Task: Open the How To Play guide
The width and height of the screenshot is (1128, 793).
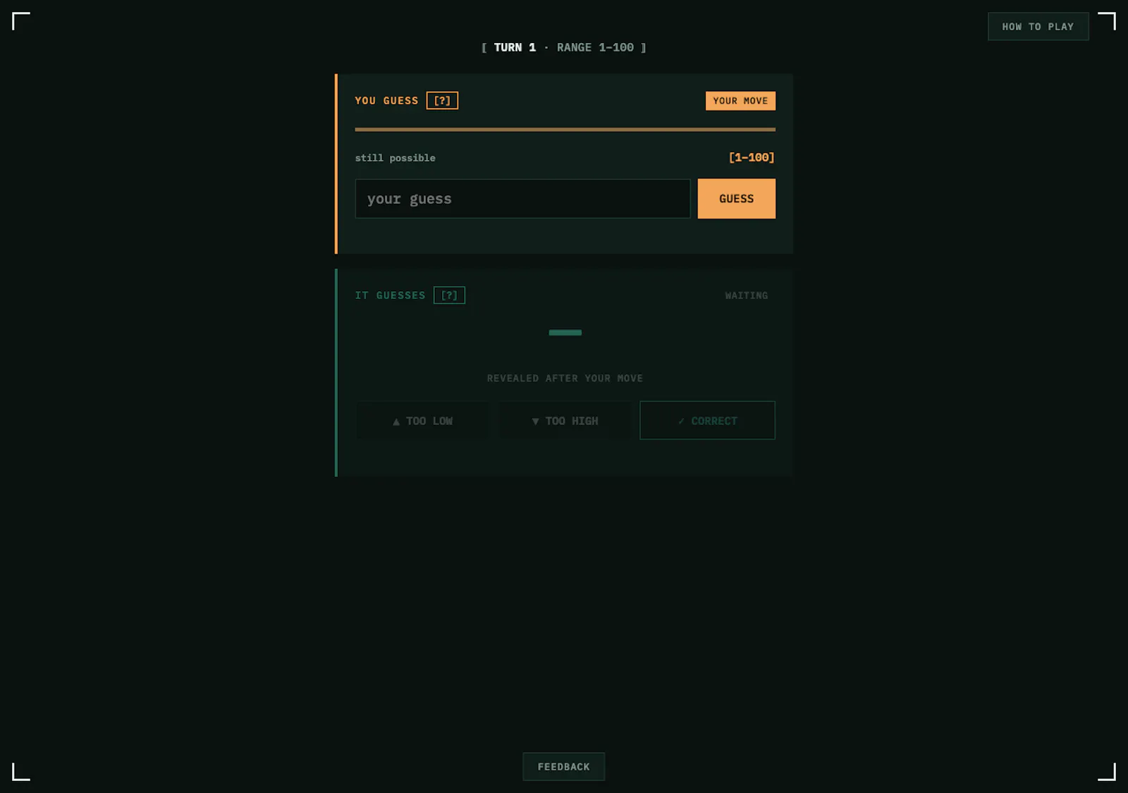Action: [1038, 27]
